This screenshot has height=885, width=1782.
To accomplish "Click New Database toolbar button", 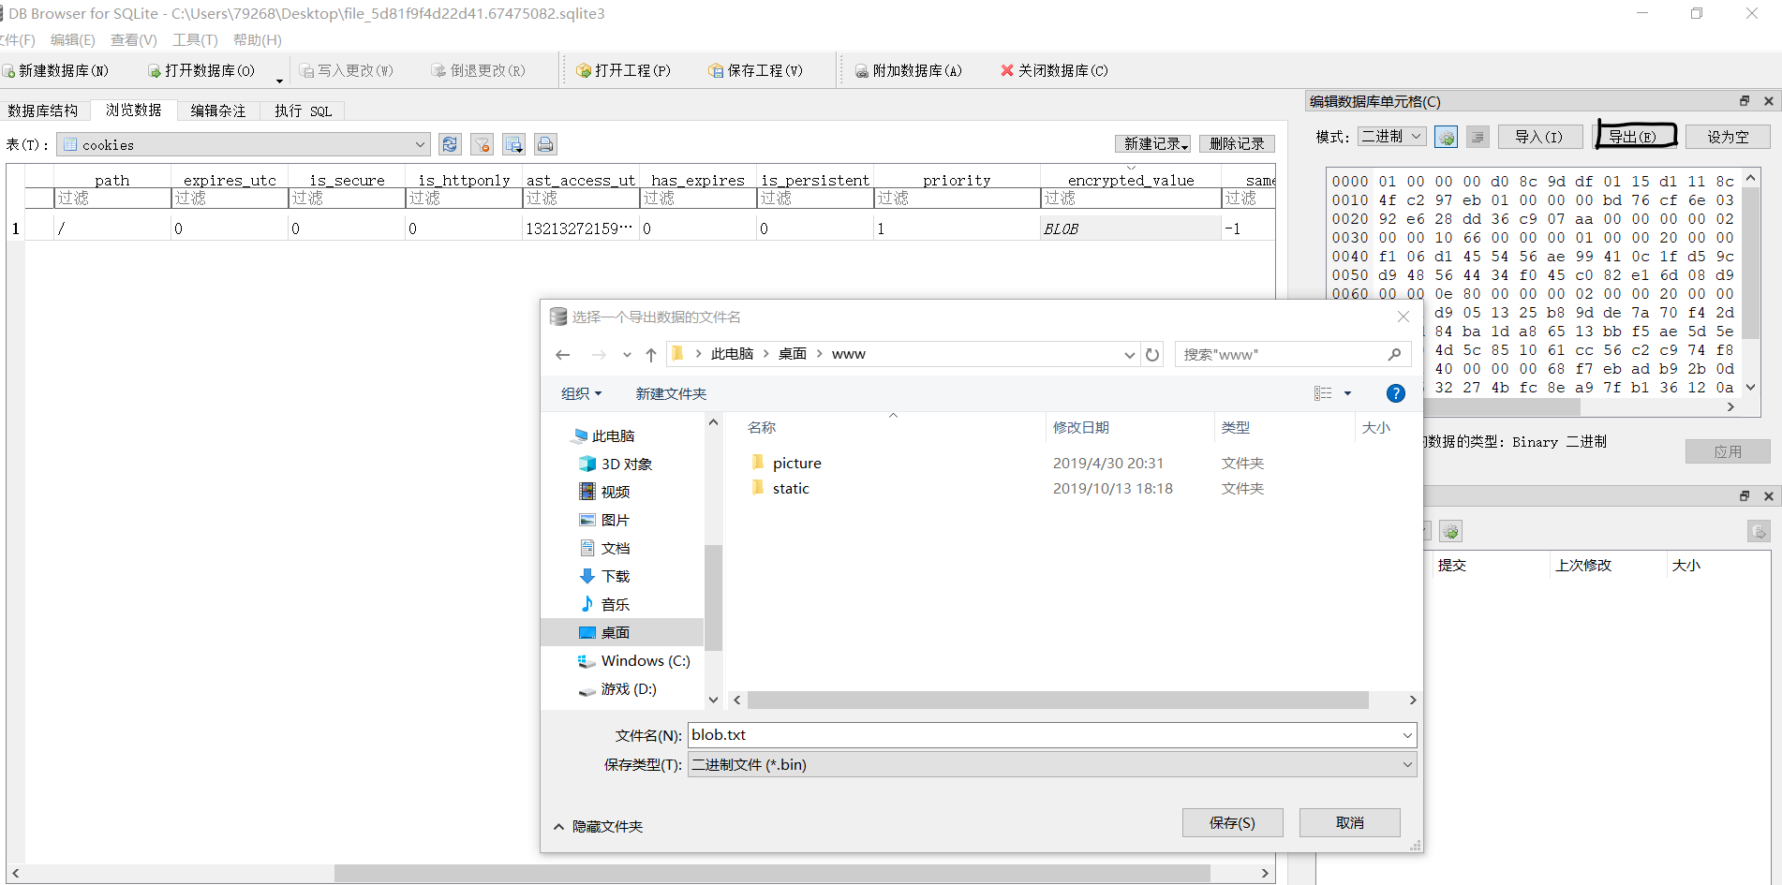I will [56, 70].
